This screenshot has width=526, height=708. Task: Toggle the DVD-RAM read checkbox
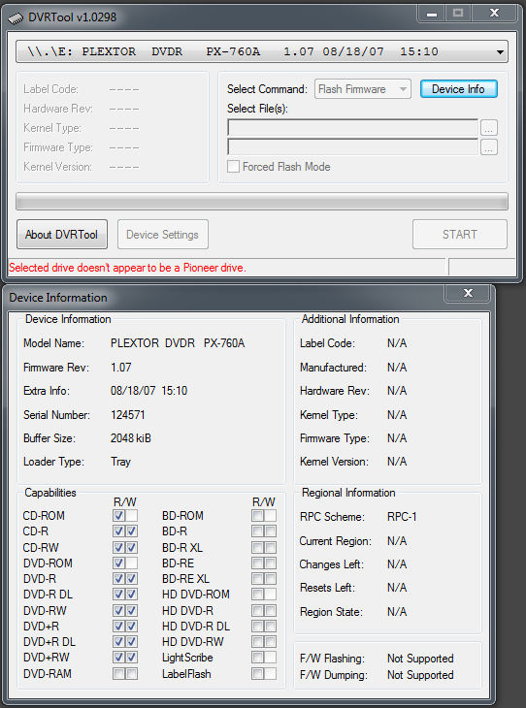[x=118, y=674]
